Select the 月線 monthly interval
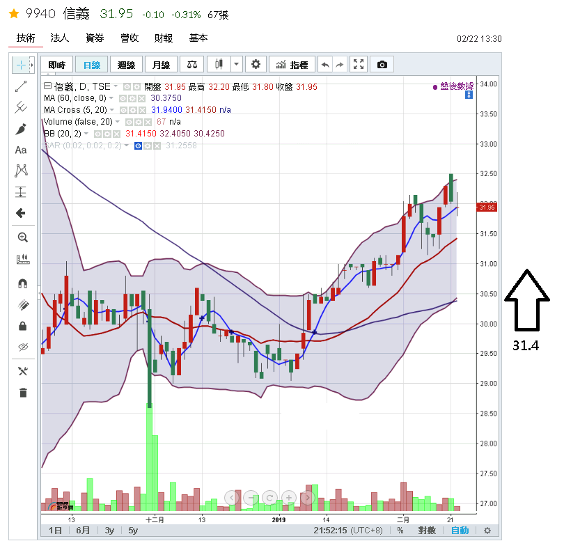Viewport: 564px width, 541px height. [x=161, y=65]
